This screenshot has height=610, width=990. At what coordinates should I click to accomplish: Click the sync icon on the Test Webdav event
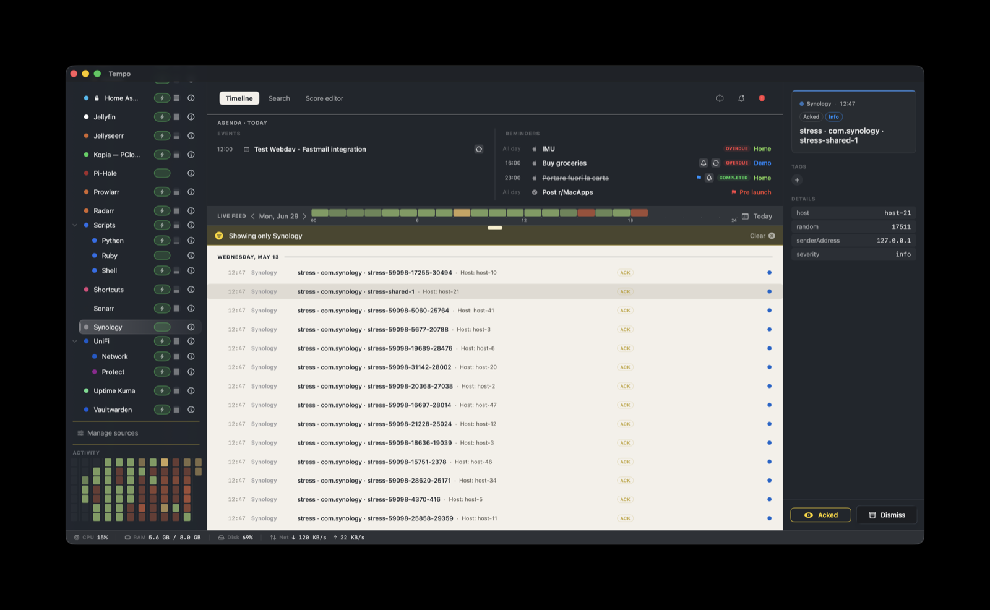pyautogui.click(x=479, y=149)
